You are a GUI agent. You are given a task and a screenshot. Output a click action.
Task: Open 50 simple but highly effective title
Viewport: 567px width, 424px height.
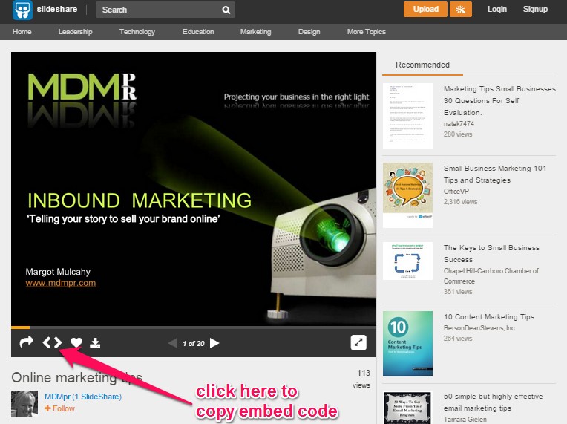click(x=494, y=402)
